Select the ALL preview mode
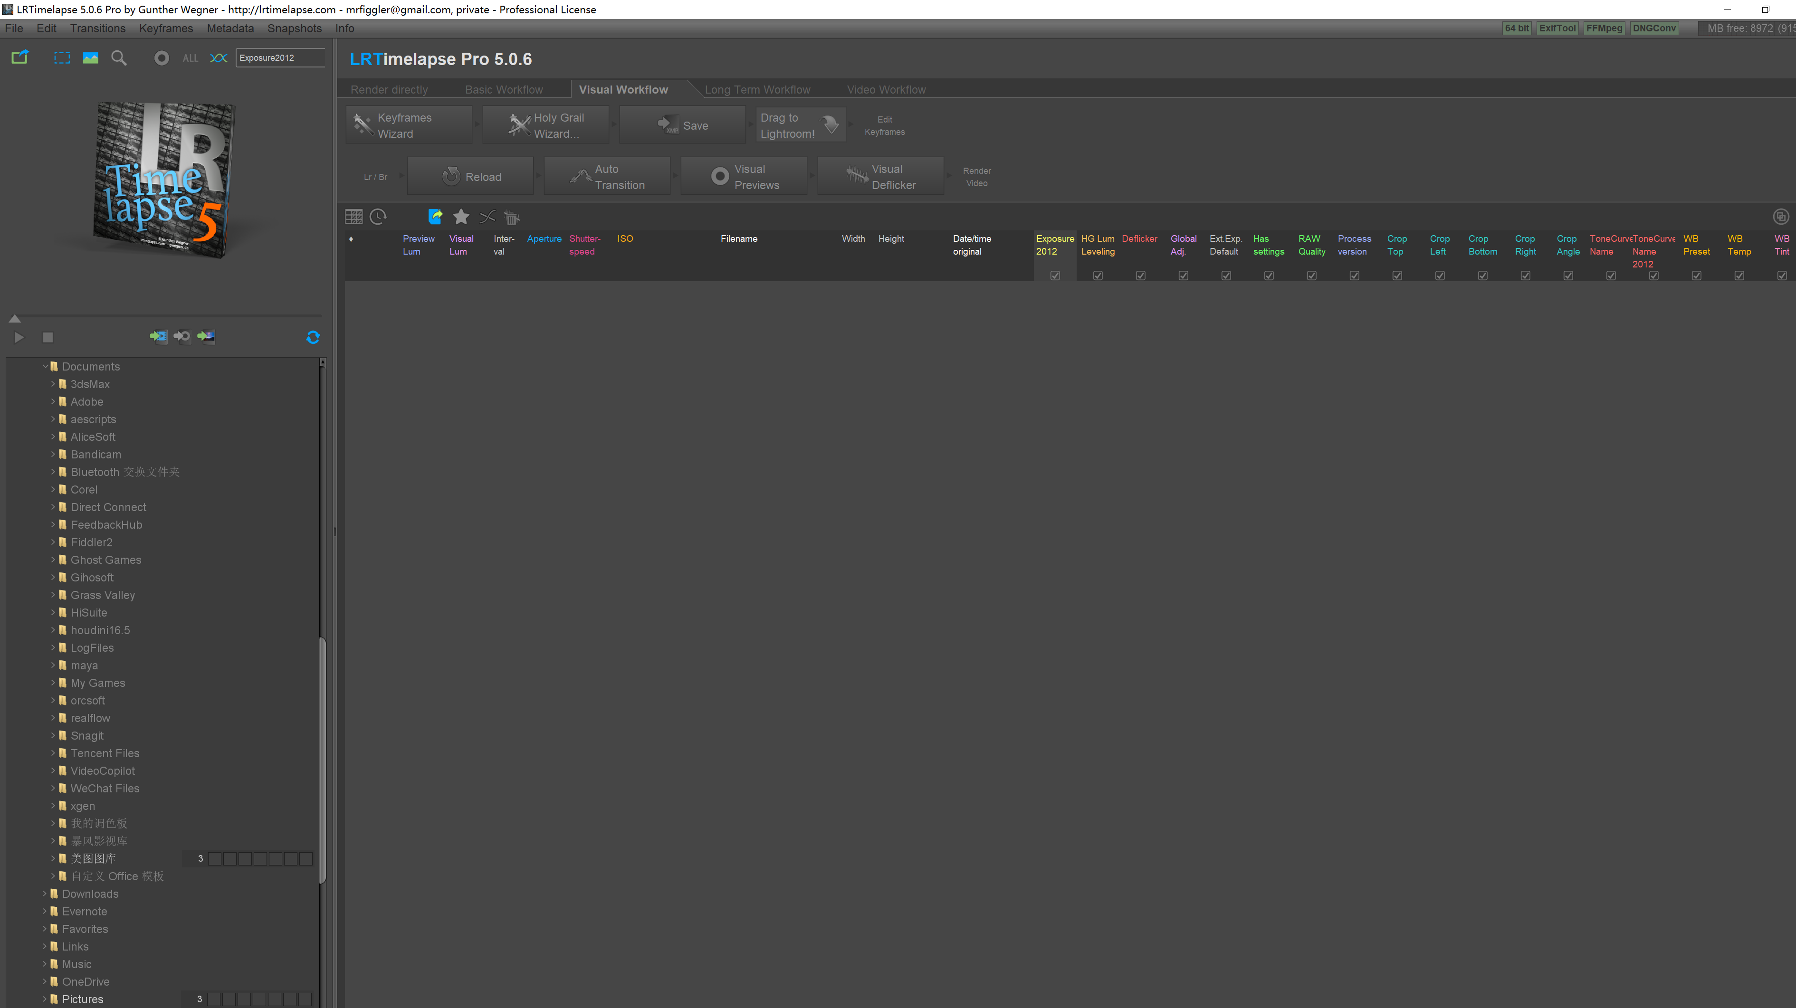This screenshot has width=1796, height=1008. (191, 58)
